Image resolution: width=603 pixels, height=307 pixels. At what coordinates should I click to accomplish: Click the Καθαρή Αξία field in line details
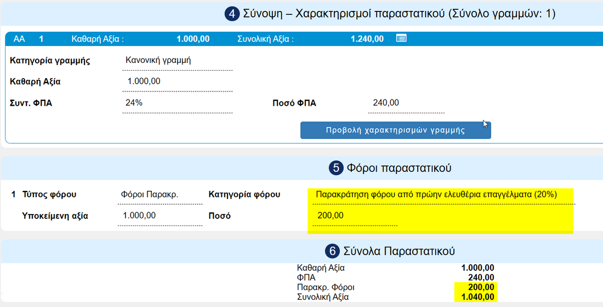[177, 82]
